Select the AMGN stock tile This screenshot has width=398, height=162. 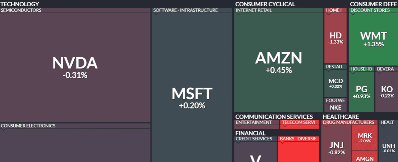pyautogui.click(x=365, y=158)
